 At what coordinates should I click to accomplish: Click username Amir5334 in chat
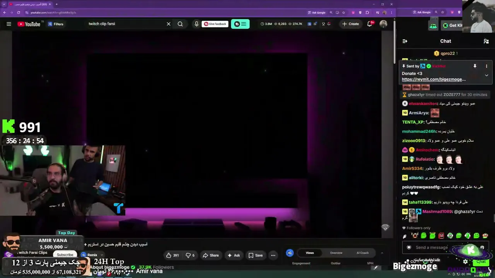412,168
